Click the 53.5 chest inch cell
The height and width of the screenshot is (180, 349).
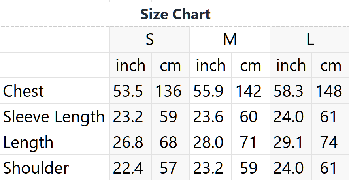coord(130,91)
